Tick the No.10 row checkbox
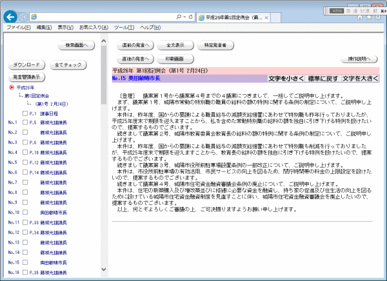Screen dimensions: 387x281 25,212
